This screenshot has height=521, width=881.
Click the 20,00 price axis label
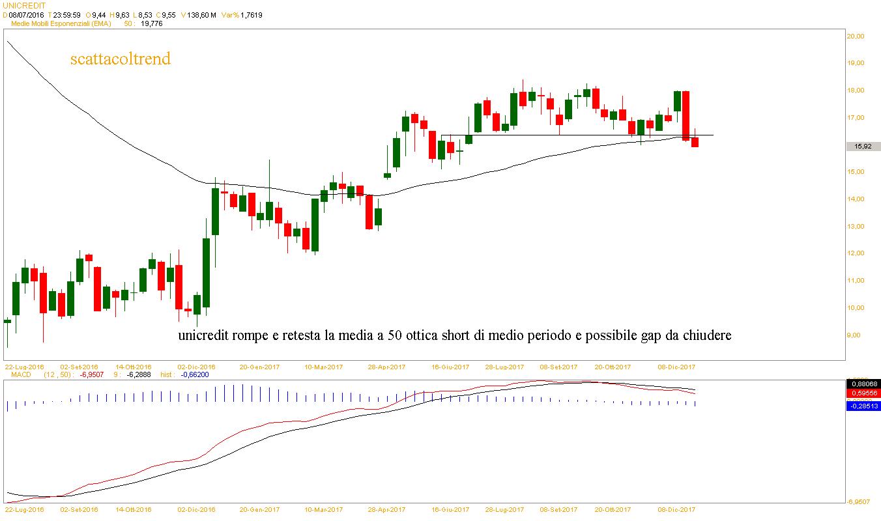[x=855, y=36]
